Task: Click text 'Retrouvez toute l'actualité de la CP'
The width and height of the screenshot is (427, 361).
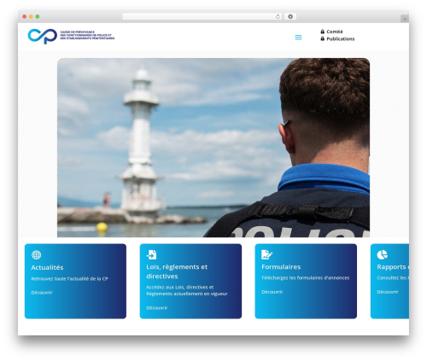Action: (69, 279)
